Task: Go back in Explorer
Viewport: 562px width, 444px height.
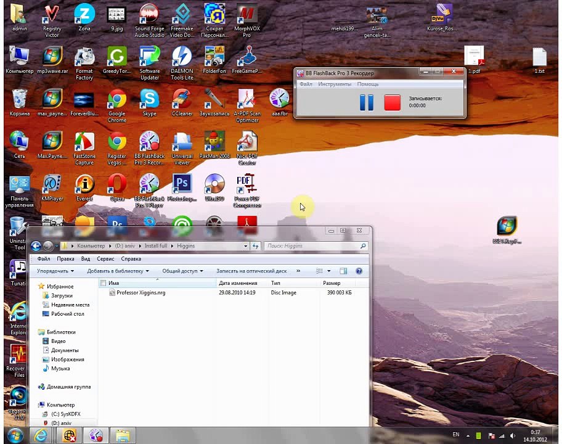Action: (x=36, y=246)
